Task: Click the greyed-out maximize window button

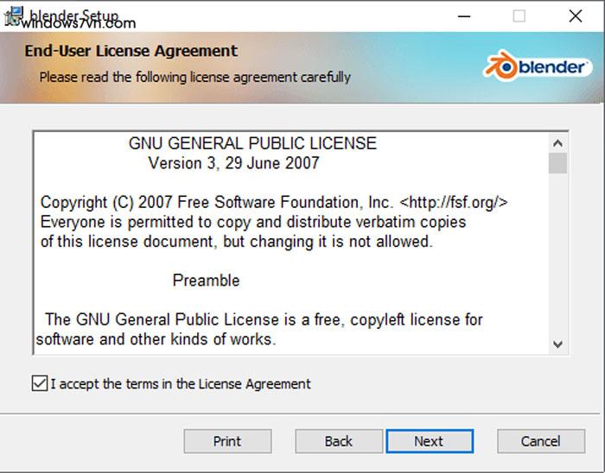Action: [519, 16]
